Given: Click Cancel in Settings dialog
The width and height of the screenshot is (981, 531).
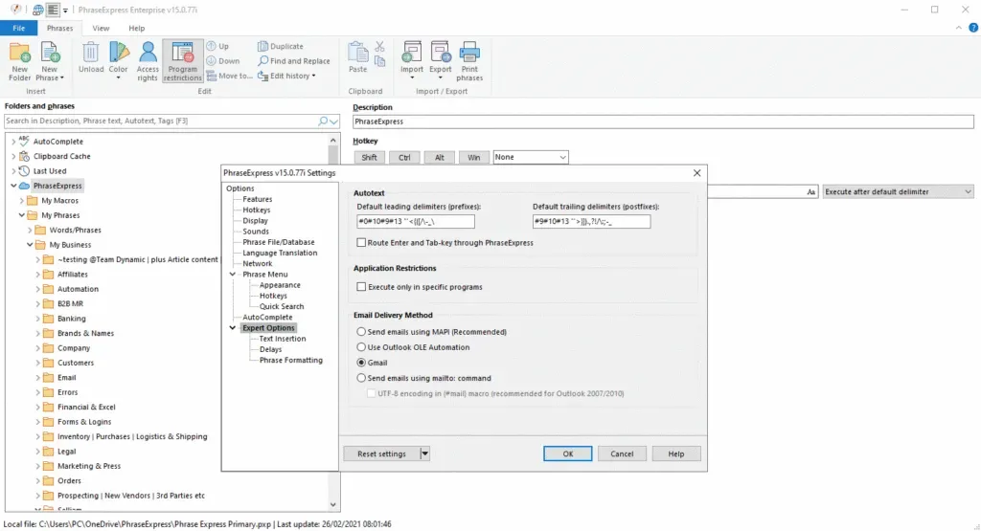Looking at the screenshot, I should pos(622,454).
